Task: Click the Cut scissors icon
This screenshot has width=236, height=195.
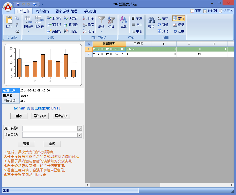Action: [x=17, y=25]
